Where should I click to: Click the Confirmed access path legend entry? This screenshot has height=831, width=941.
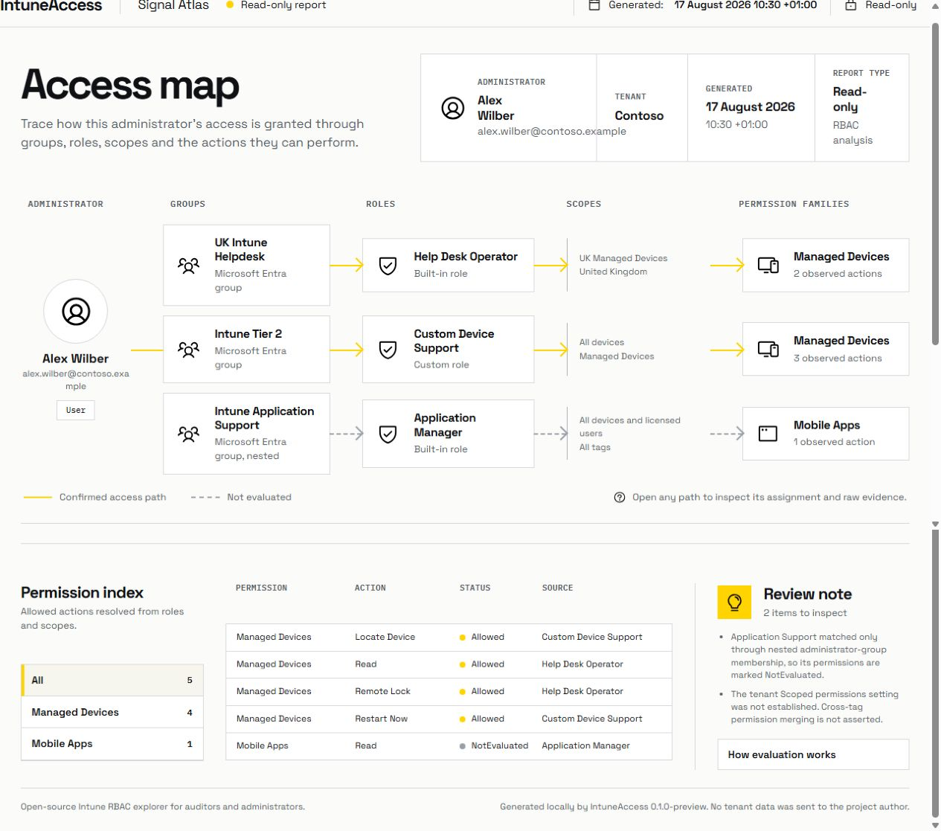tap(95, 497)
